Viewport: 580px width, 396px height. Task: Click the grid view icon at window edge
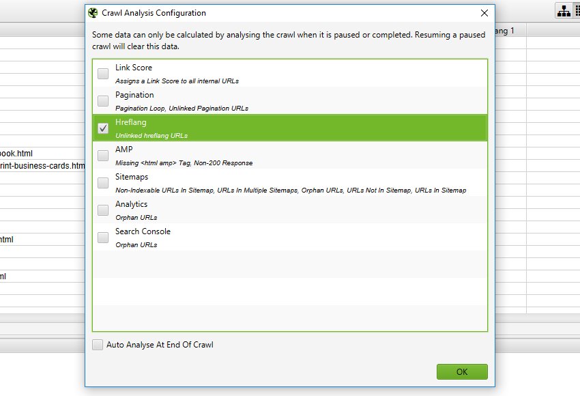577,11
